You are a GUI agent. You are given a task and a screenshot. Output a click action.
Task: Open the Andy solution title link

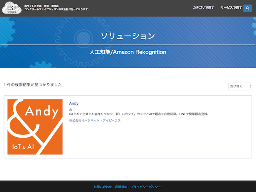tap(74, 103)
